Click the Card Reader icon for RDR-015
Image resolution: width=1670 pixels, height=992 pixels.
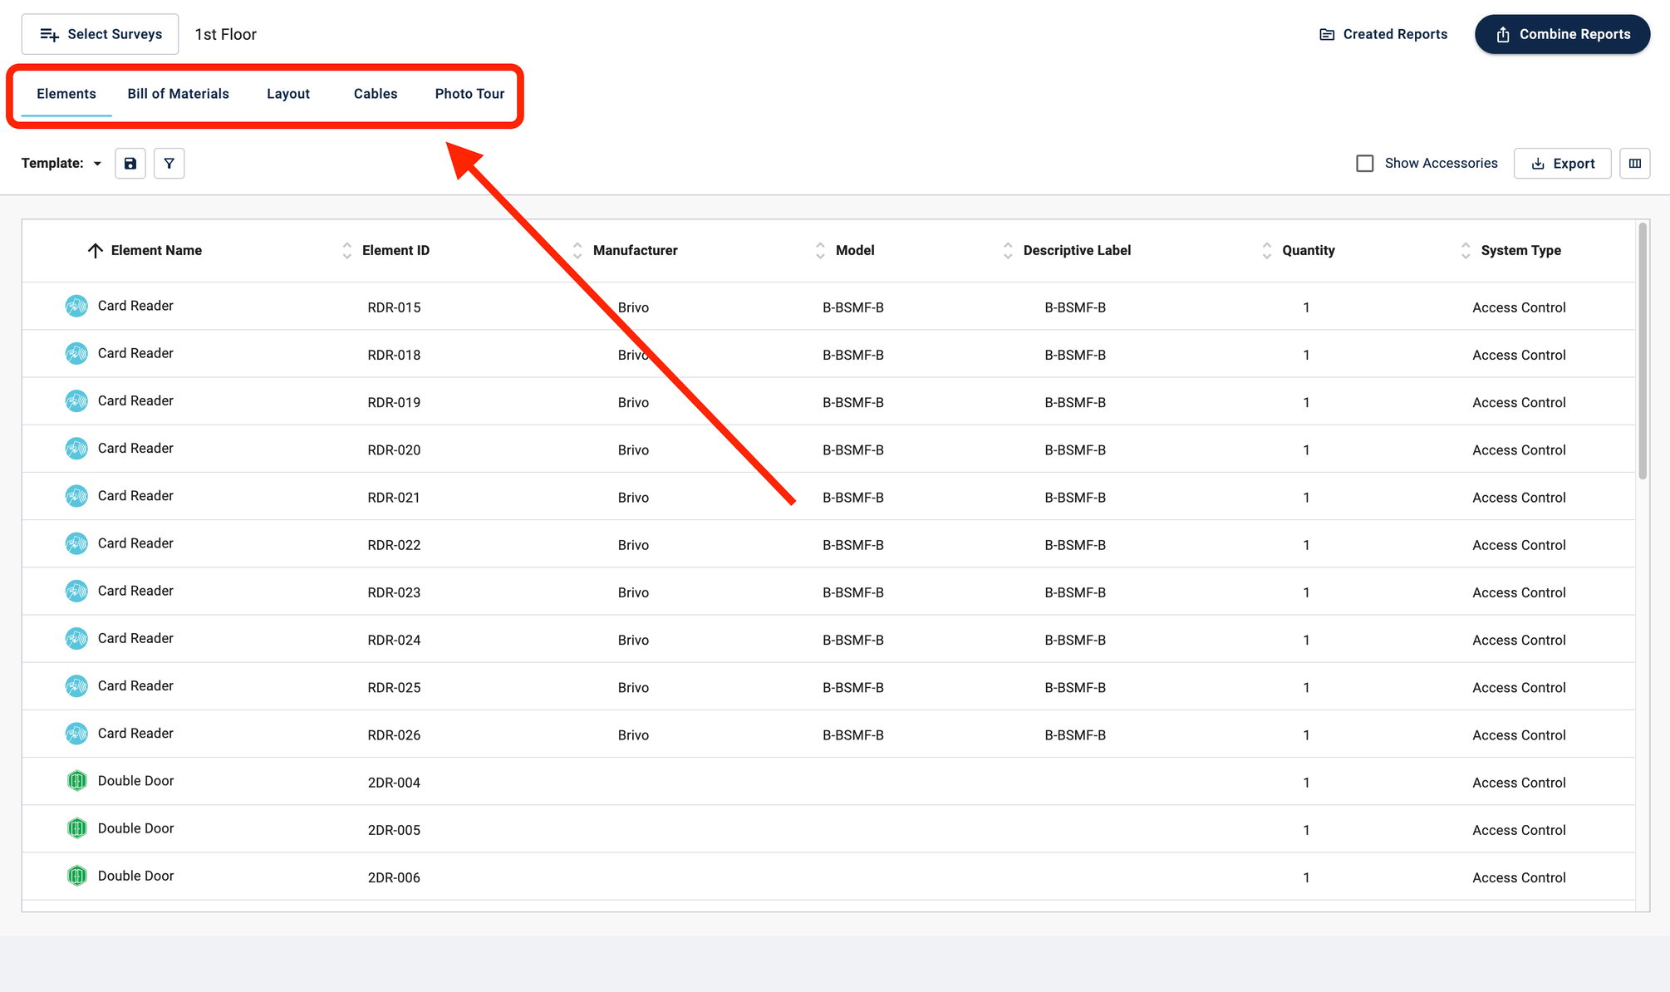click(x=76, y=306)
